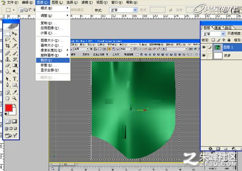Select the Zoom magnifier tool

coord(15,98)
